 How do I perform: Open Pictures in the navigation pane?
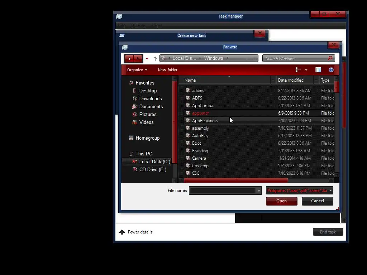click(x=148, y=114)
